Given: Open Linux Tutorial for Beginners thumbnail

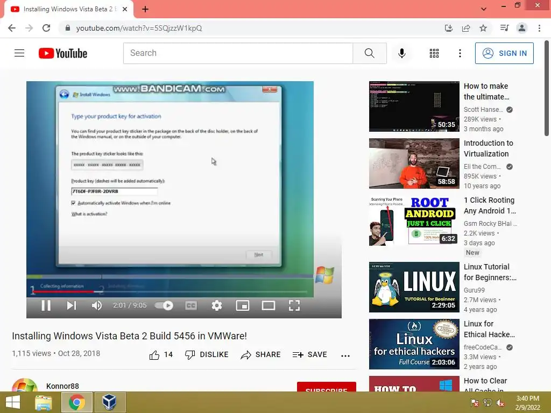Looking at the screenshot, I should pos(414,287).
